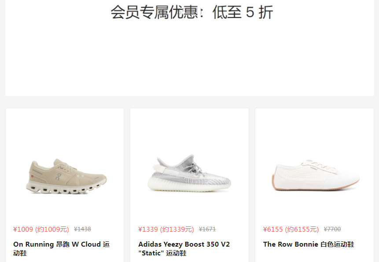Click the blank space above the Row Bonnie shoe
Image resolution: width=379 pixels, height=262 pixels.
(x=314, y=132)
